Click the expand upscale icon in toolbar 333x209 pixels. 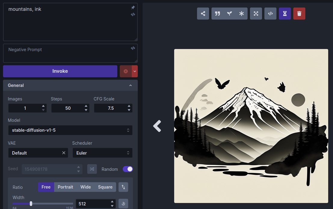pyautogui.click(x=256, y=14)
